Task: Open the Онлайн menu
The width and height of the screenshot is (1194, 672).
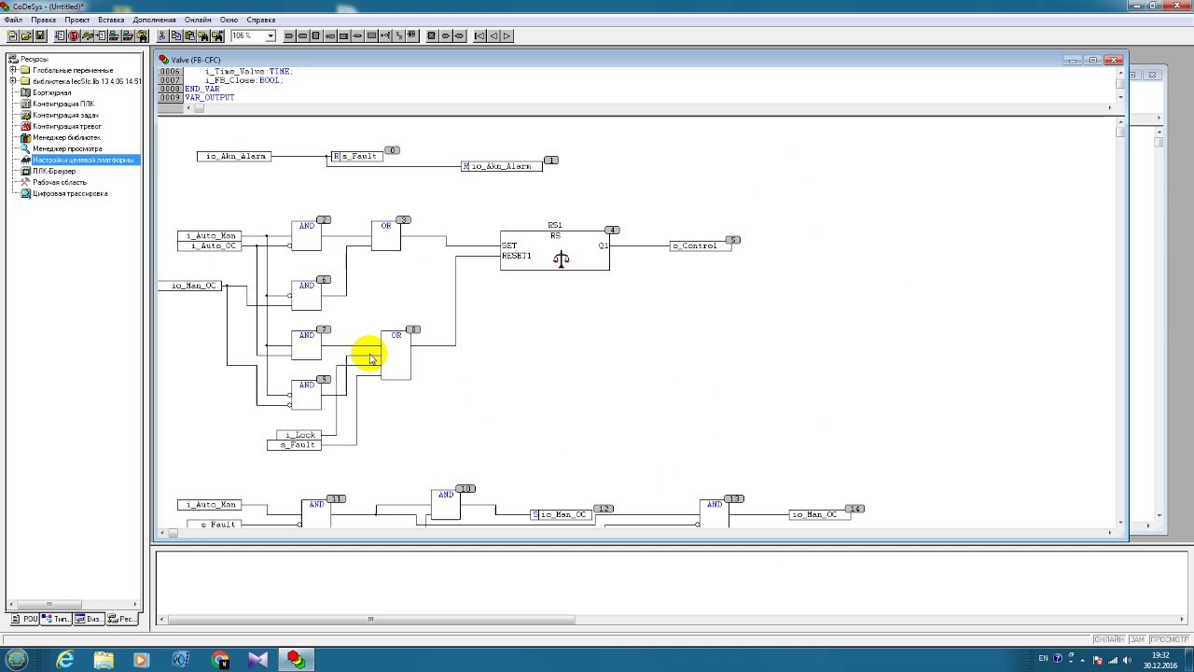Action: [x=198, y=20]
